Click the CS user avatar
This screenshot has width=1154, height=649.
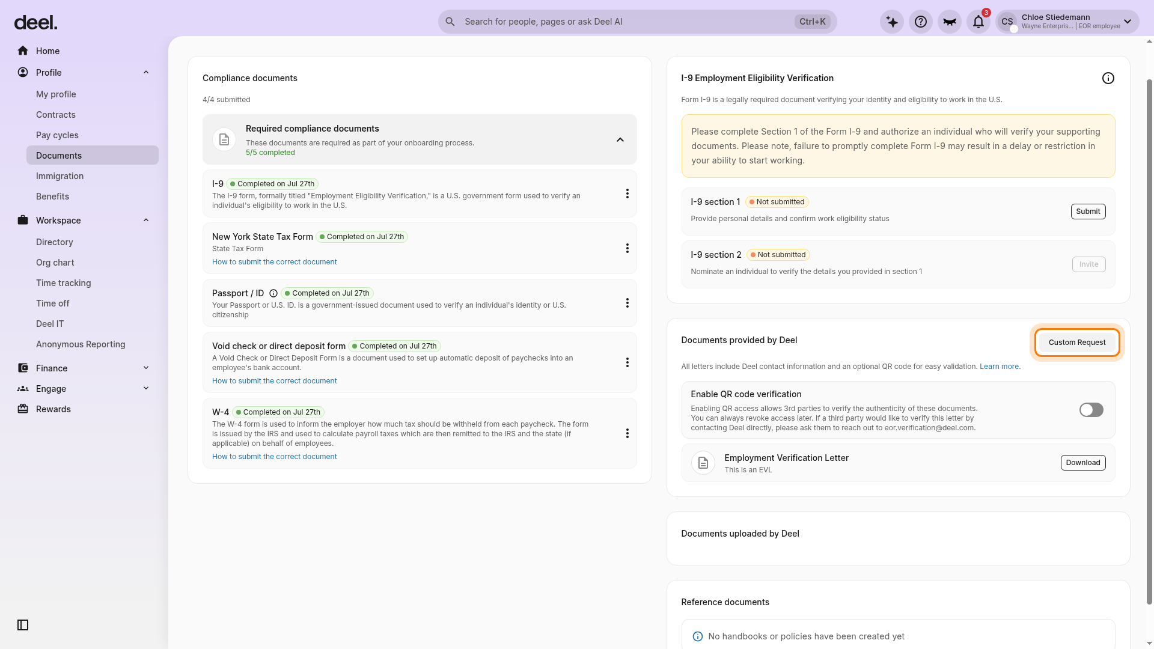point(1007,22)
